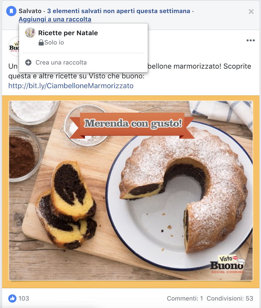Click the Merenda con gusto banner
This screenshot has height=308, width=261.
[x=132, y=125]
